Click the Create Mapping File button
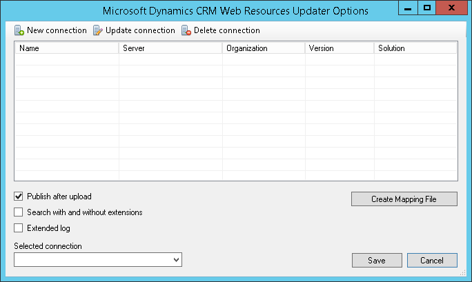Screen dimensions: 472x282 point(404,199)
